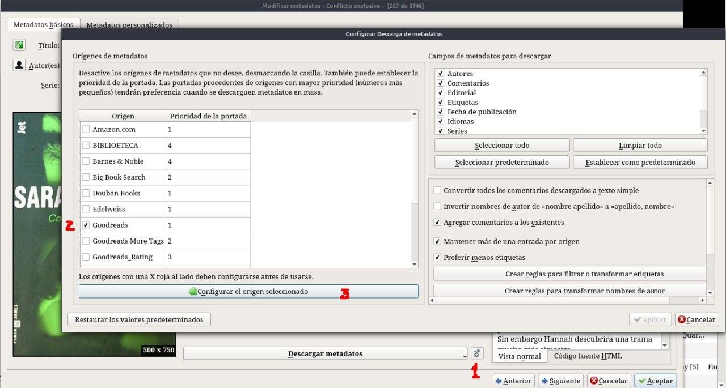This screenshot has width=726, height=388.
Task: Click Seleccionar predeterminado button
Action: [x=502, y=163]
